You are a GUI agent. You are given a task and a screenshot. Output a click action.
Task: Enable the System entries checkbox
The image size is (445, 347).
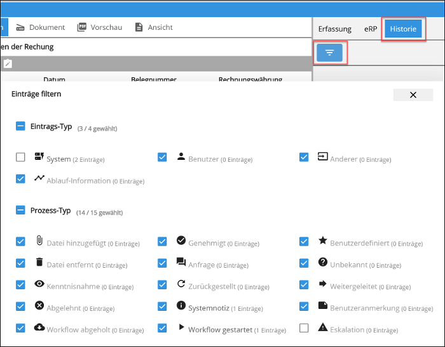20,157
